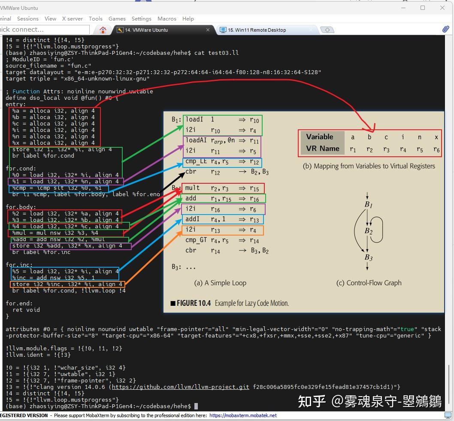This screenshot has width=454, height=421.
Task: Open the Sessions menu
Action: [27, 19]
